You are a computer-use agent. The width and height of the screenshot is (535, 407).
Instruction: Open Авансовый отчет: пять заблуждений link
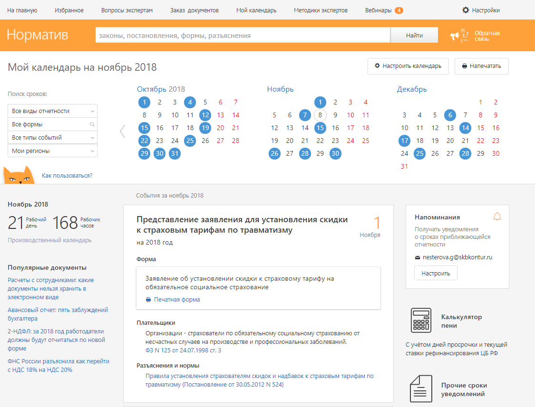tap(58, 314)
